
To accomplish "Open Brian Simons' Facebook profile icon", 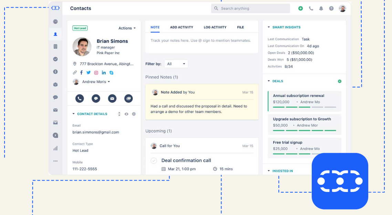I will (x=81, y=73).
